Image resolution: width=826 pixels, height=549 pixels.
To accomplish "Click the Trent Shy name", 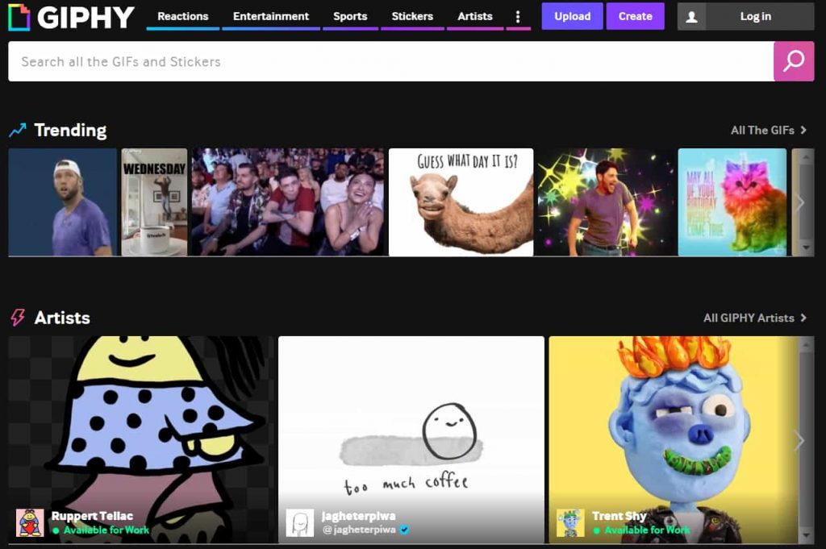I will pos(619,516).
